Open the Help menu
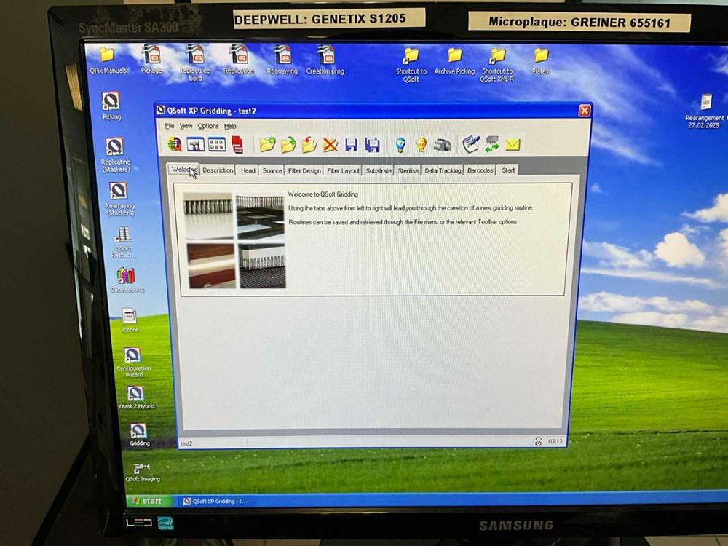 click(230, 126)
